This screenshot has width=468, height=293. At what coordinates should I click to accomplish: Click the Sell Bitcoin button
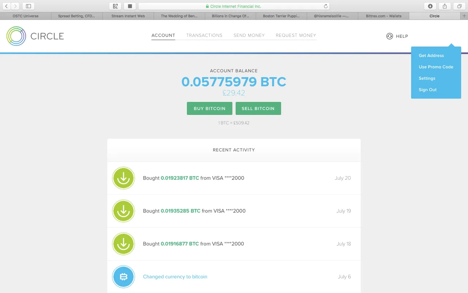coord(258,108)
